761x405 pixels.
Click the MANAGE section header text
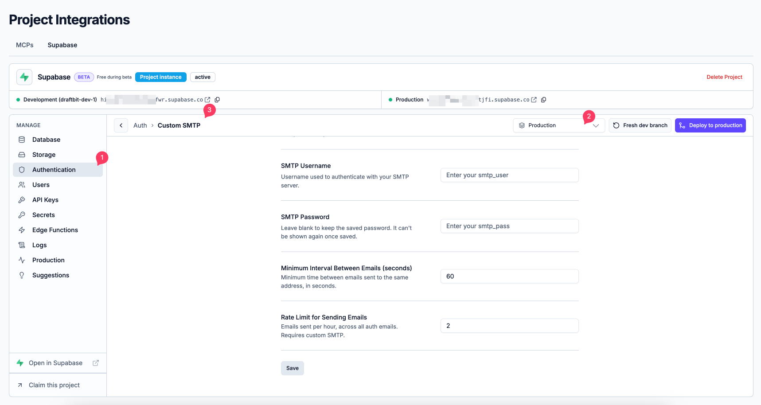pos(28,125)
